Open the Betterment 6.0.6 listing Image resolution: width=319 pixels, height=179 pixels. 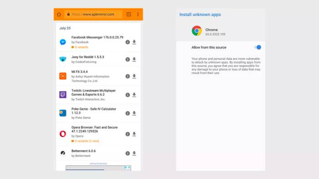pos(83,151)
